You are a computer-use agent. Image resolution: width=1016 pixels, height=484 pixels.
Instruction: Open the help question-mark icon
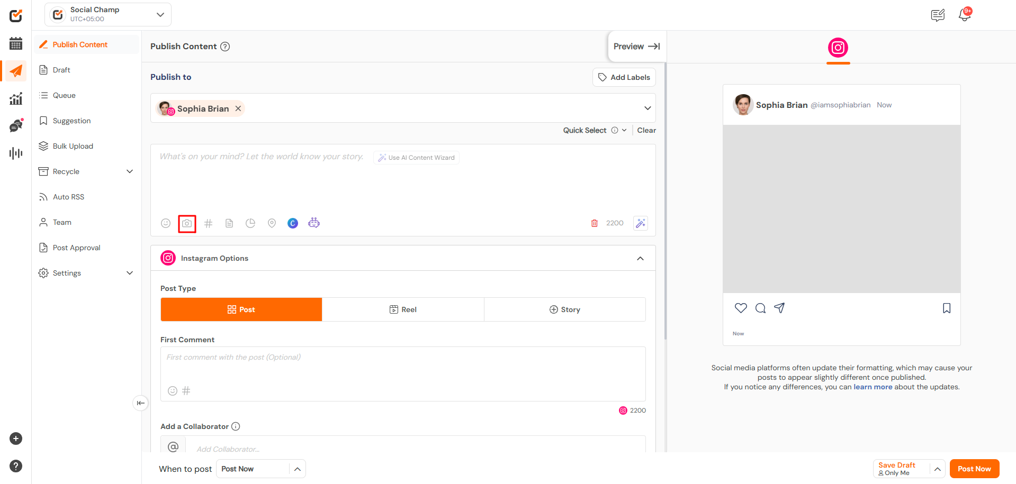point(16,466)
